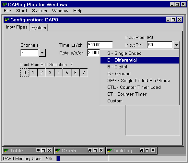Click the Input Pin S0 field

tap(160, 45)
